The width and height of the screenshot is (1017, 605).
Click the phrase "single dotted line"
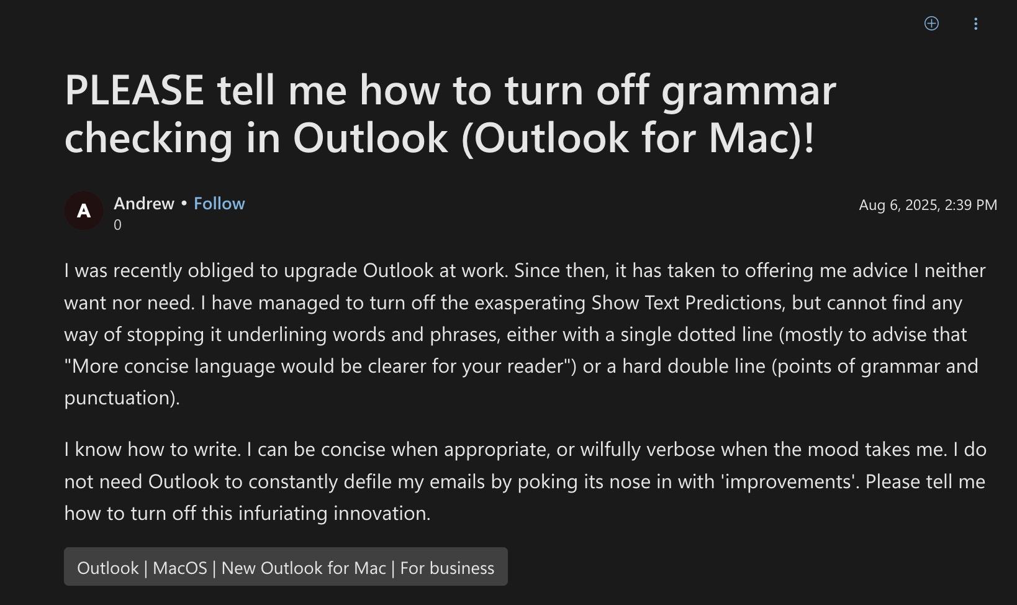(x=689, y=335)
